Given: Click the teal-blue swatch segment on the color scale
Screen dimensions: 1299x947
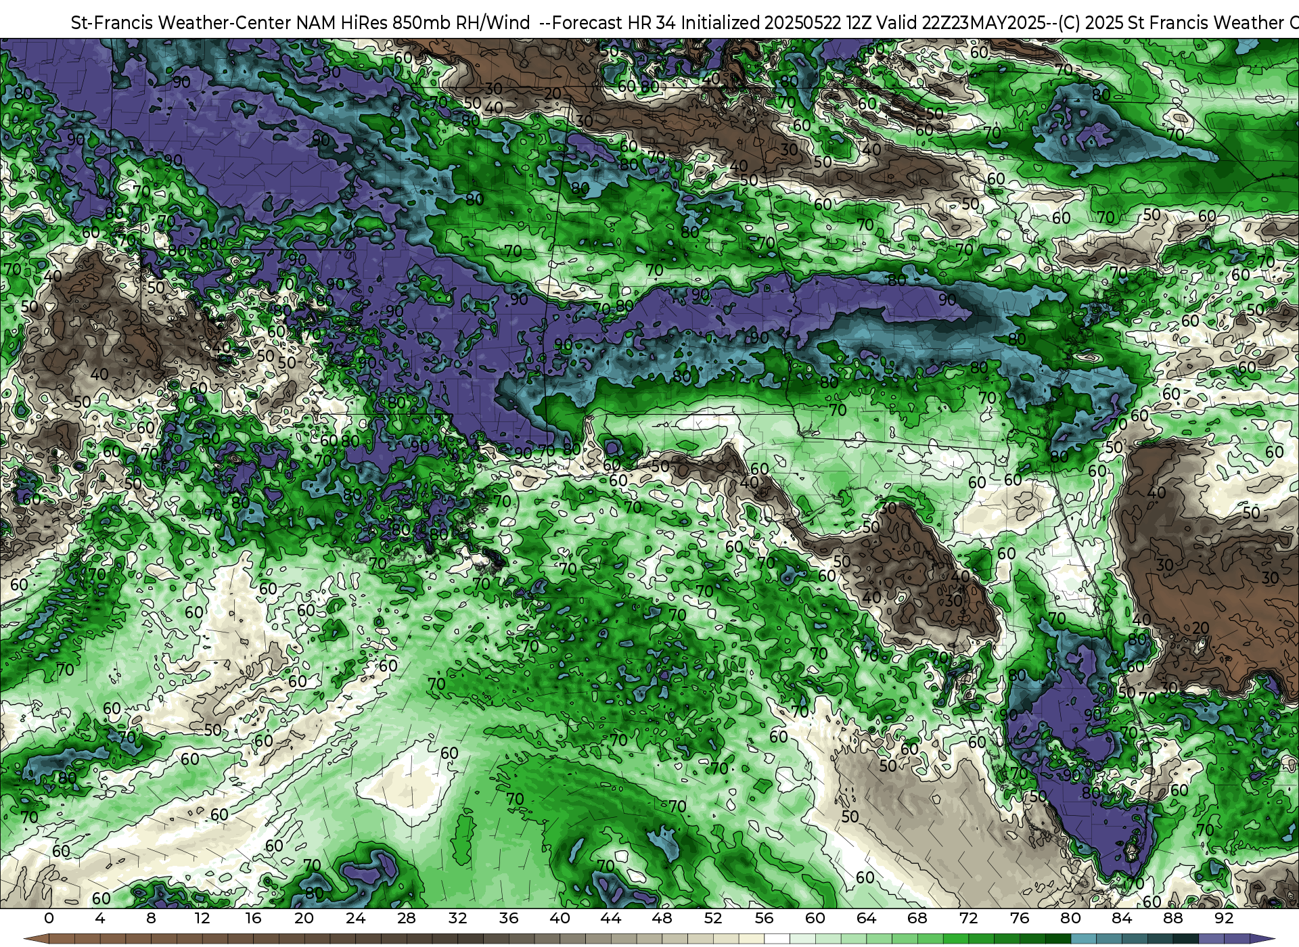Looking at the screenshot, I should (x=1083, y=939).
